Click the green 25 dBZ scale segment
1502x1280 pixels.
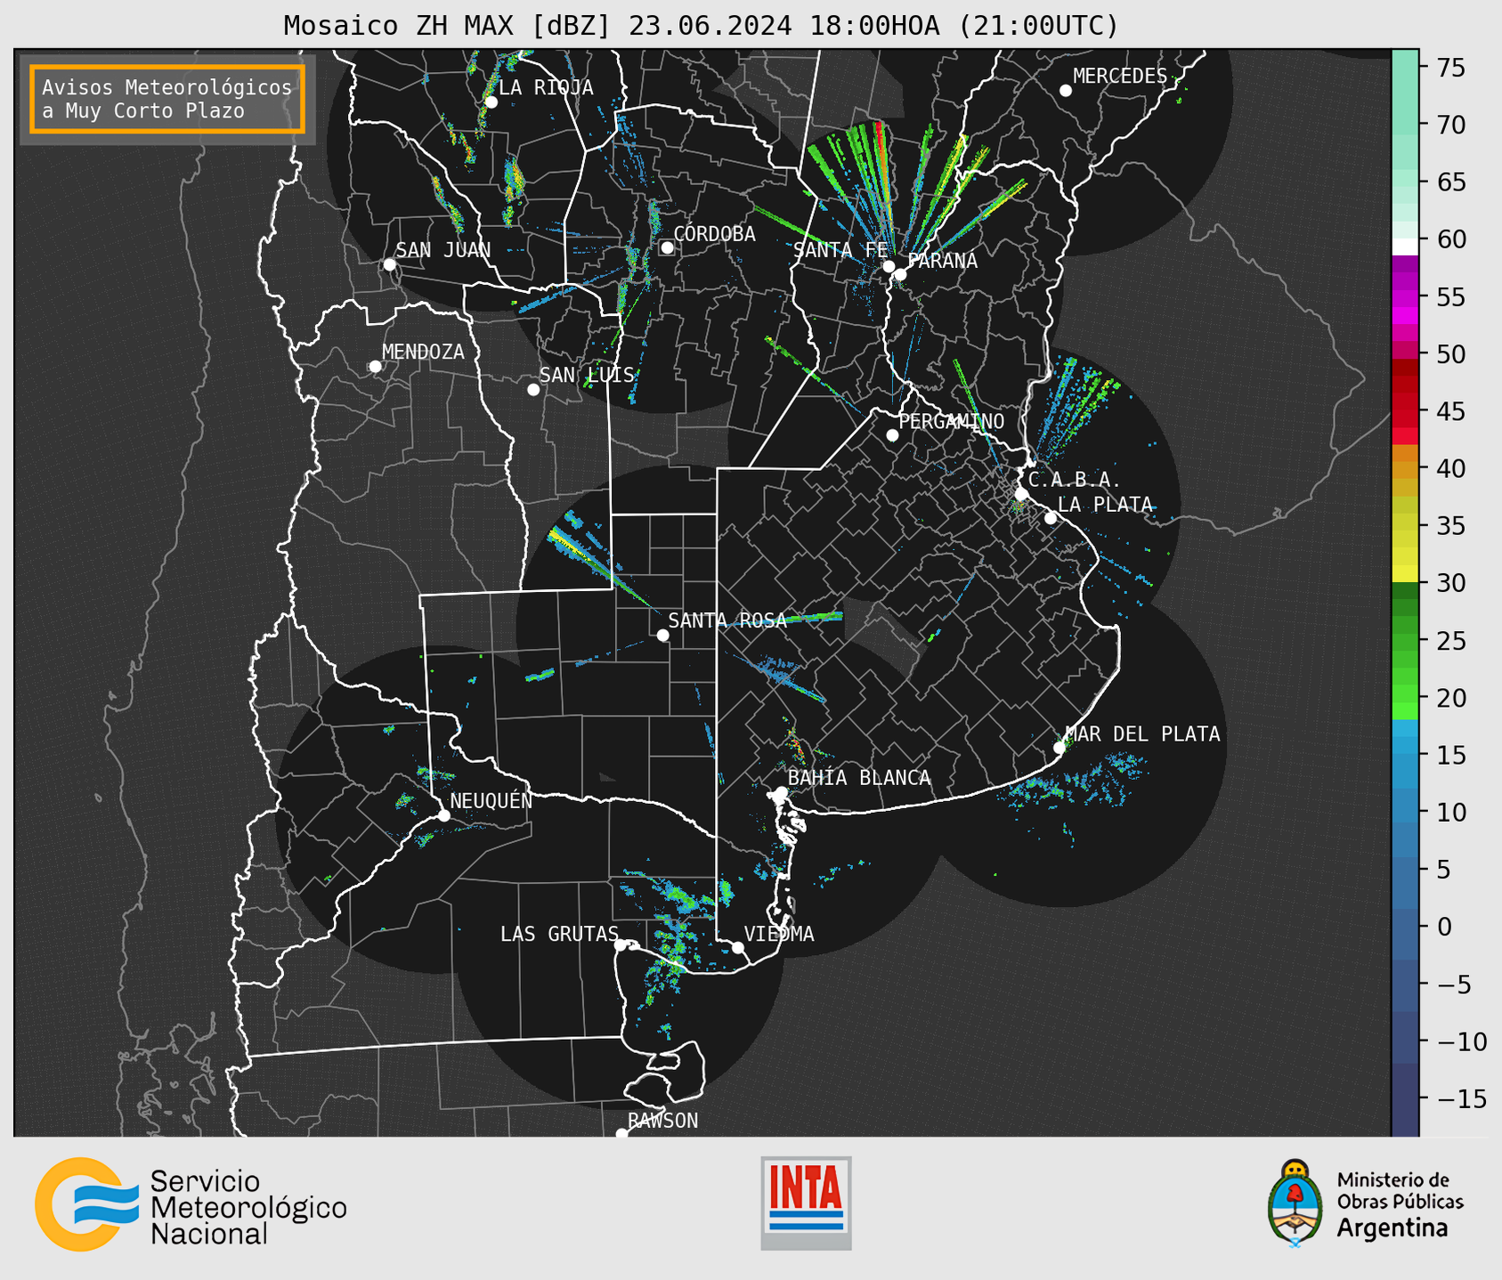pyautogui.click(x=1405, y=640)
